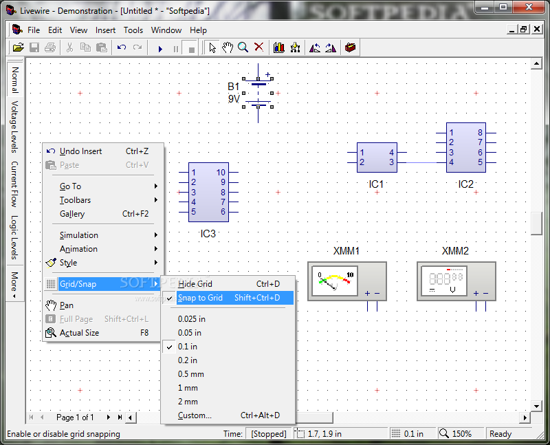550x445 pixels.
Task: Click the Grid/Snap menu entry
Action: point(102,284)
